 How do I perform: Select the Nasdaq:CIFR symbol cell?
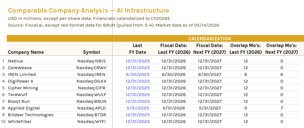coord(92,88)
